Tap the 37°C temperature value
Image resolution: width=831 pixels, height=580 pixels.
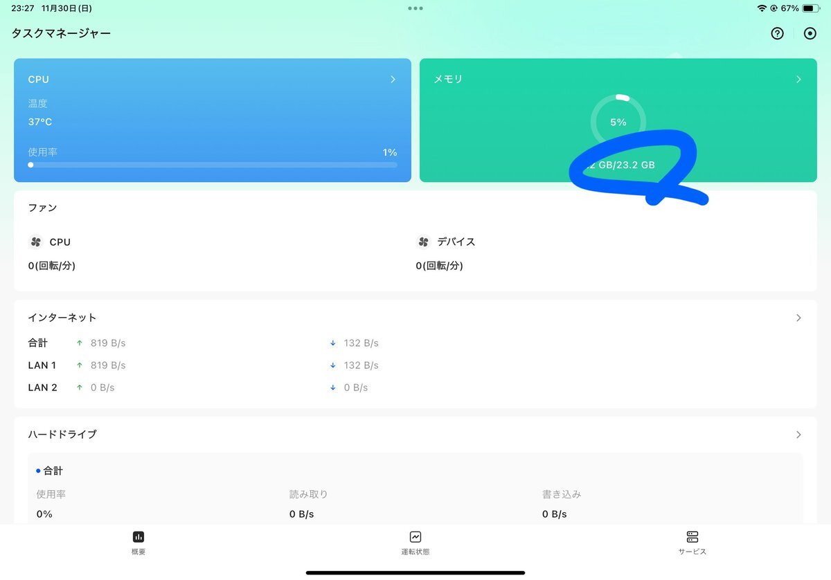click(40, 123)
